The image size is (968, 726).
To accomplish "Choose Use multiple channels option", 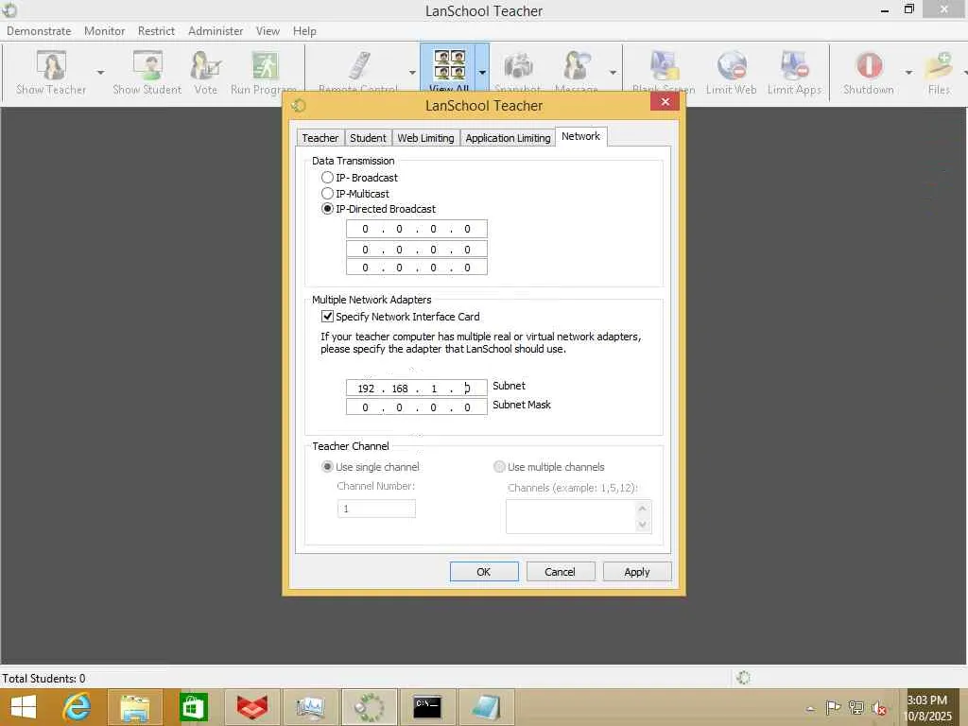I will [499, 467].
